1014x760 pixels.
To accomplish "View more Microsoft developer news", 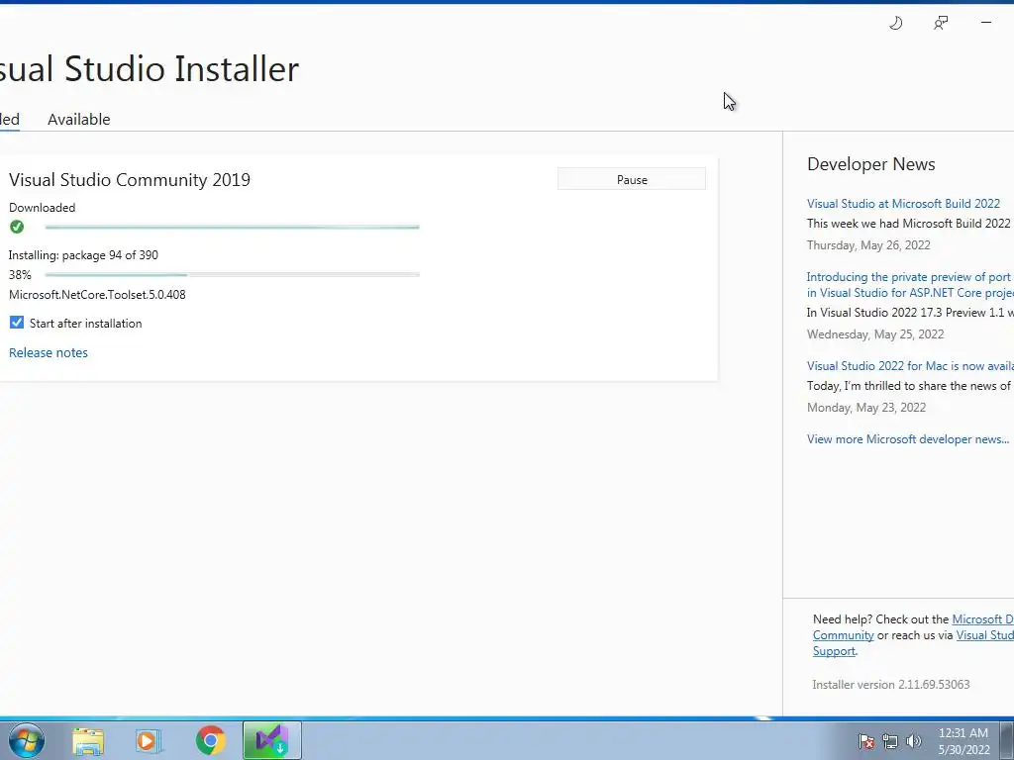I will pyautogui.click(x=908, y=439).
